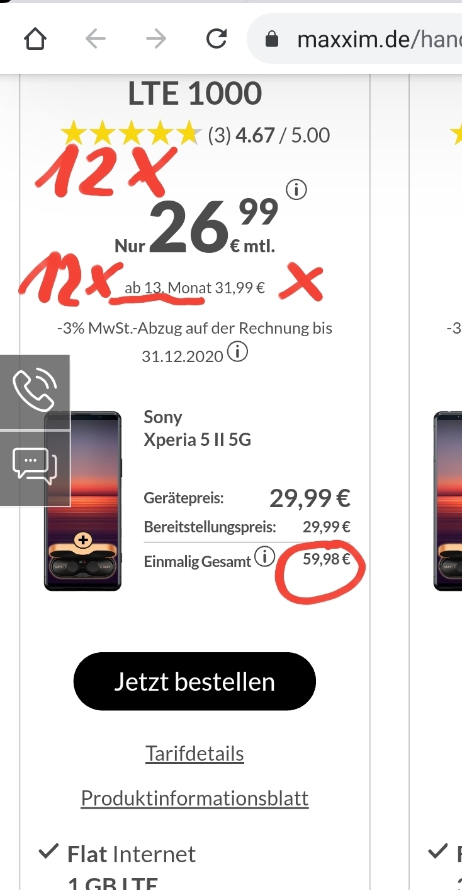This screenshot has width=462, height=890.
Task: Tap the Sony Xperia 5 II 5G title
Action: [x=197, y=428]
